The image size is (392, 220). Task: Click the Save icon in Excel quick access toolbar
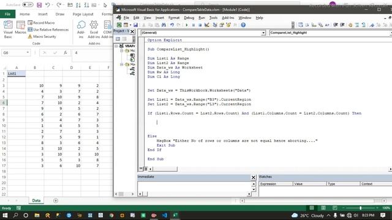[39, 5]
